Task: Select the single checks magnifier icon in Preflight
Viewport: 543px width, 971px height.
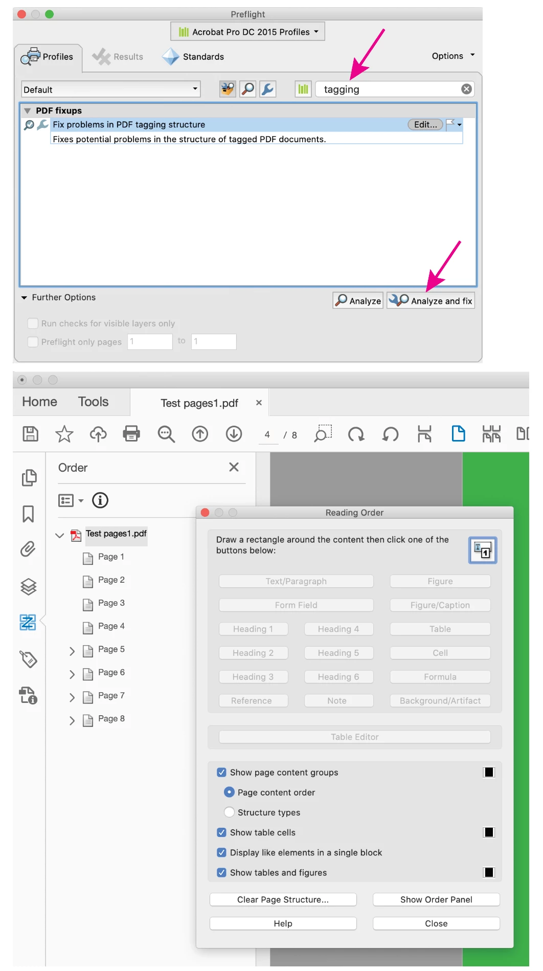Action: point(248,89)
